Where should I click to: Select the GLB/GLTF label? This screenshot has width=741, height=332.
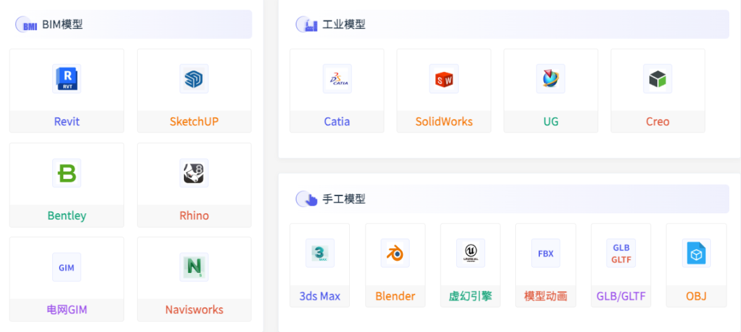[621, 296]
